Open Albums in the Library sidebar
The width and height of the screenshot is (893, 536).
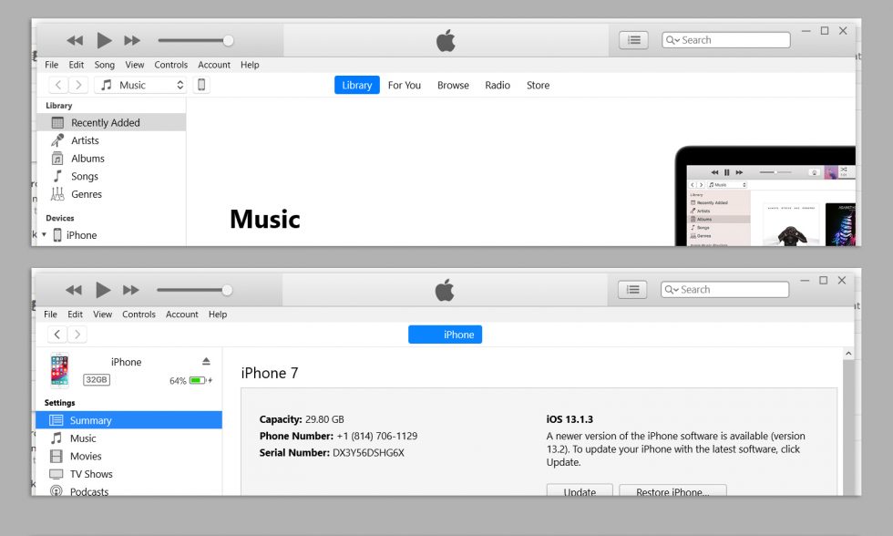pos(87,159)
